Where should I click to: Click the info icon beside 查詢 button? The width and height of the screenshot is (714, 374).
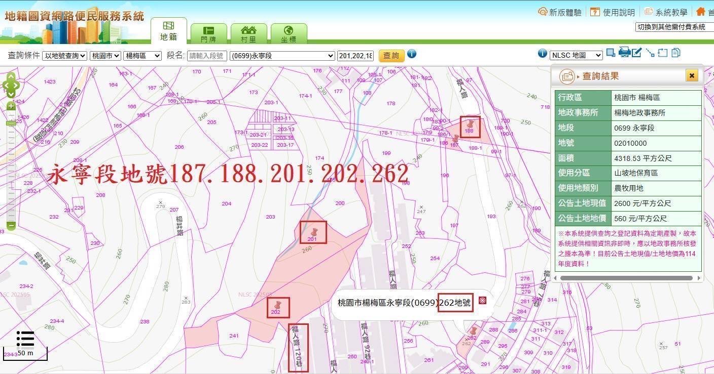(412, 54)
